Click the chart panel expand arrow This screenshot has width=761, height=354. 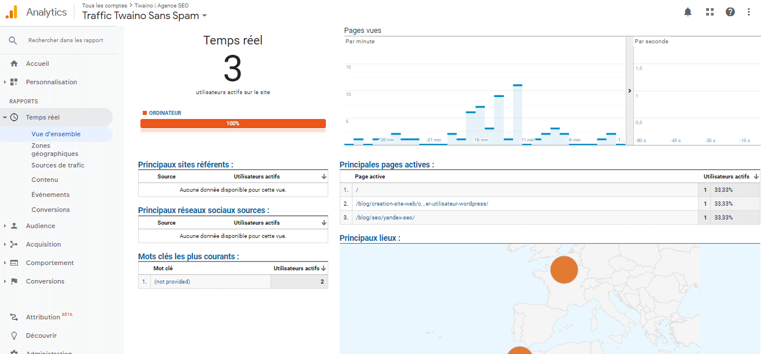(x=629, y=91)
